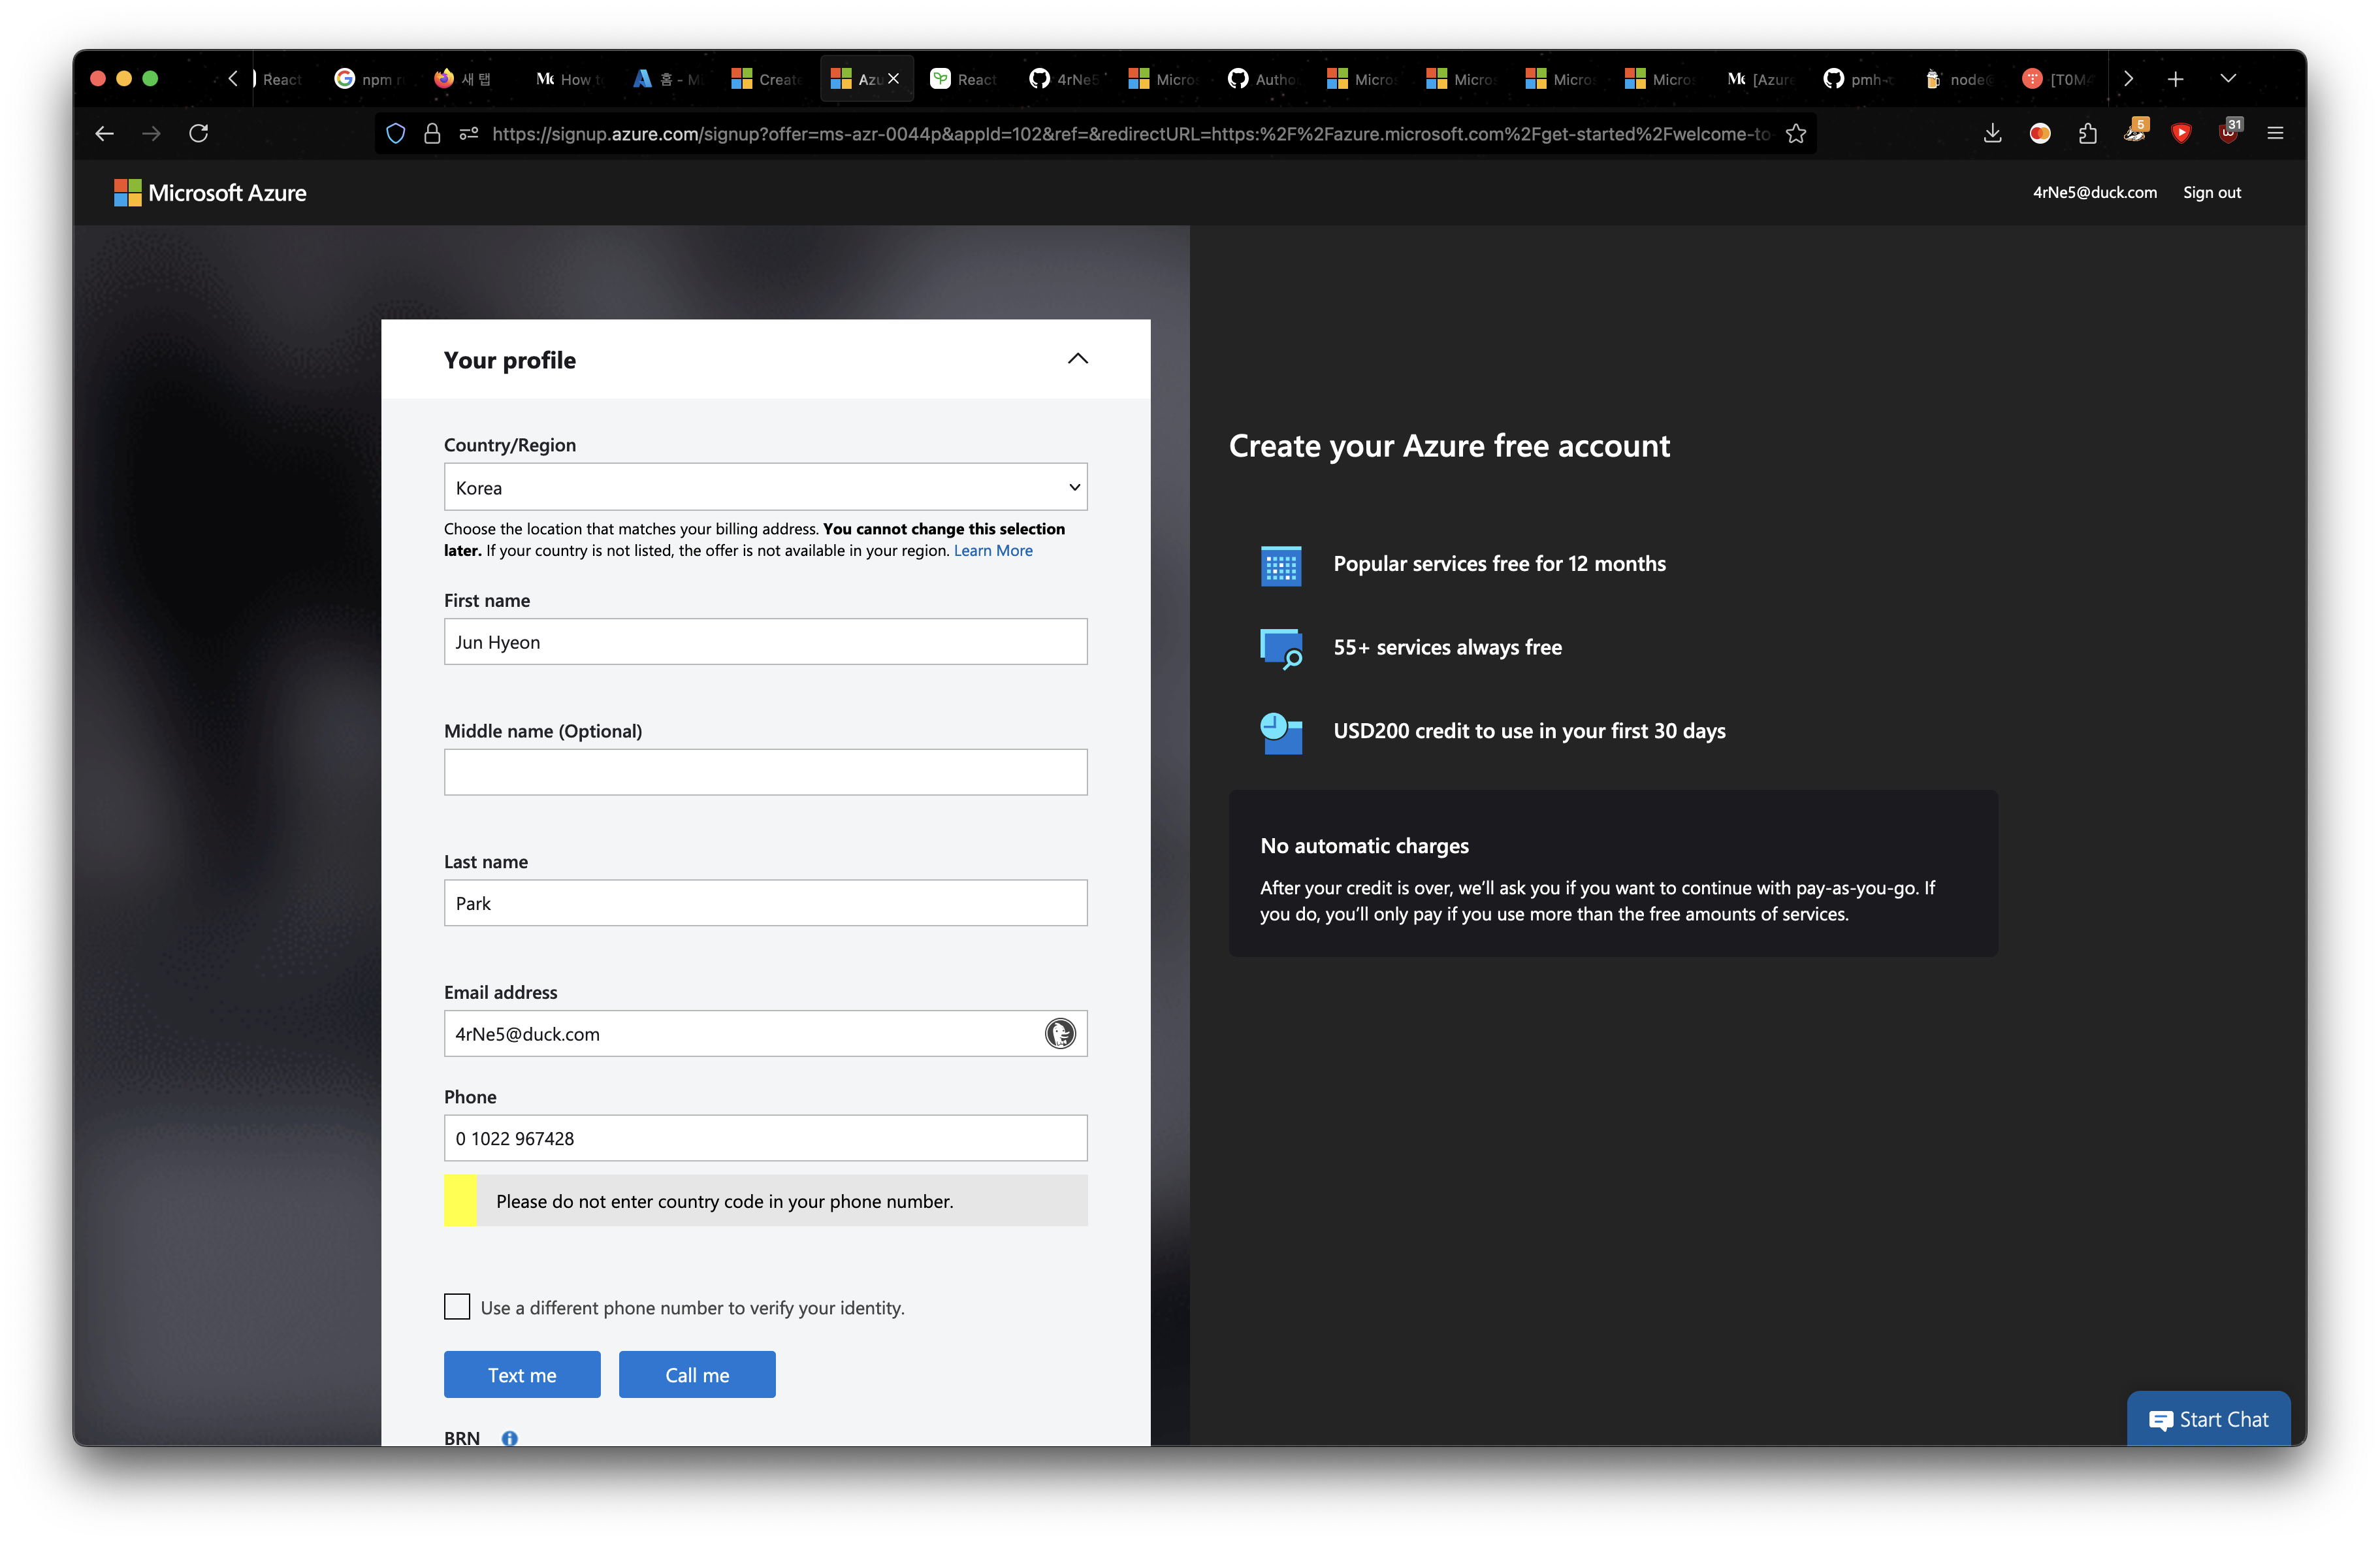This screenshot has height=1543, width=2380.
Task: Open the Country/Region dropdown showing Korea
Action: 765,487
